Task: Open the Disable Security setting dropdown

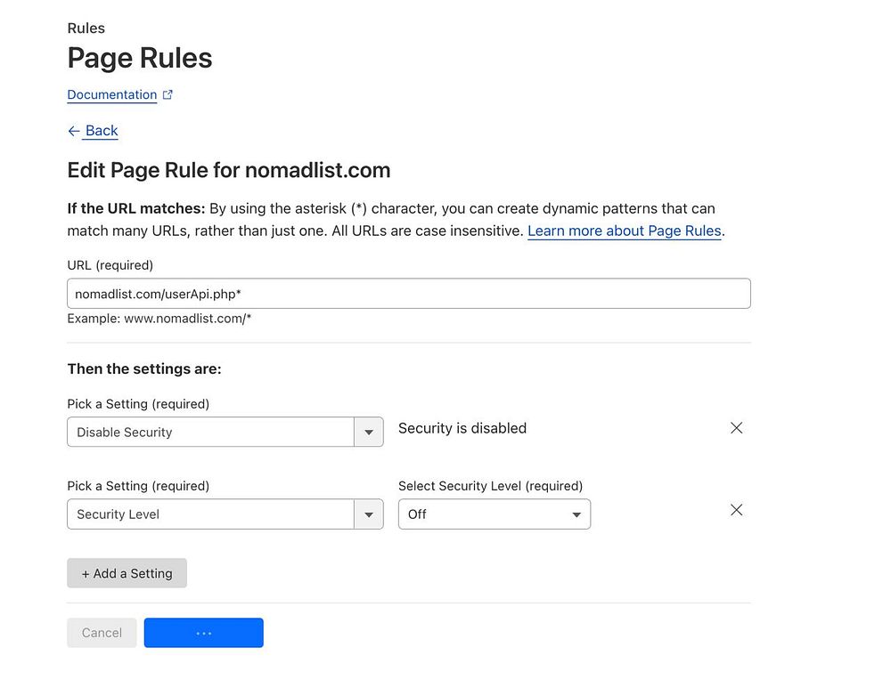Action: [x=211, y=433]
